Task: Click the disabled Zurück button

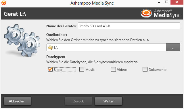Action: click(x=78, y=101)
